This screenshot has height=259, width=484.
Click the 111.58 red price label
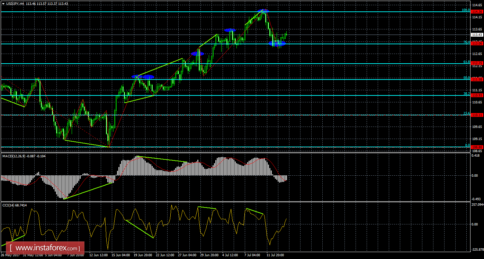pos(477,80)
